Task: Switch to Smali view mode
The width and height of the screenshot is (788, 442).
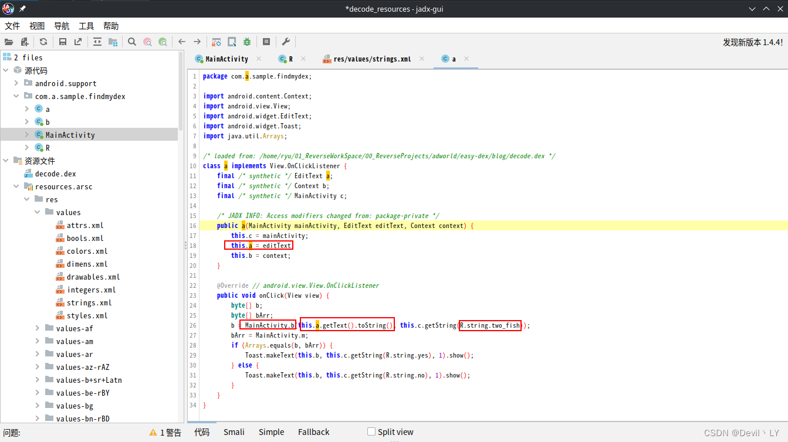Action: [234, 432]
